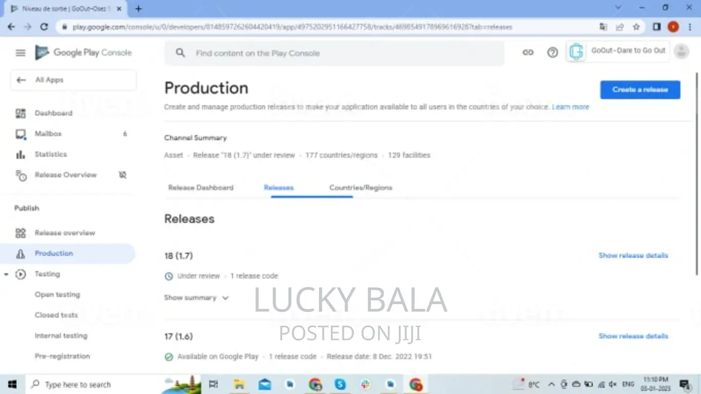
Task: Copy the page link using the link icon
Action: click(x=528, y=52)
